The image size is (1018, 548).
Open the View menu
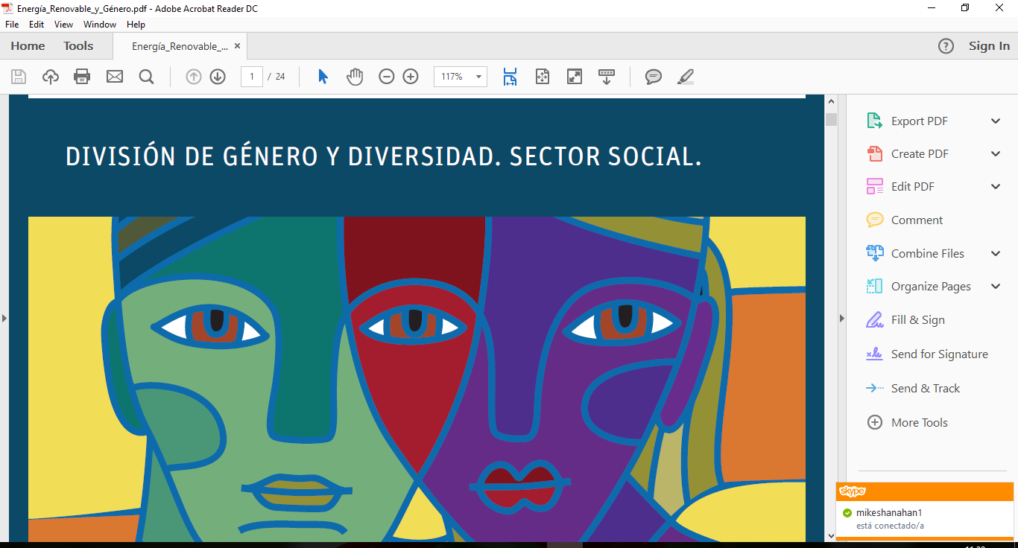[63, 25]
